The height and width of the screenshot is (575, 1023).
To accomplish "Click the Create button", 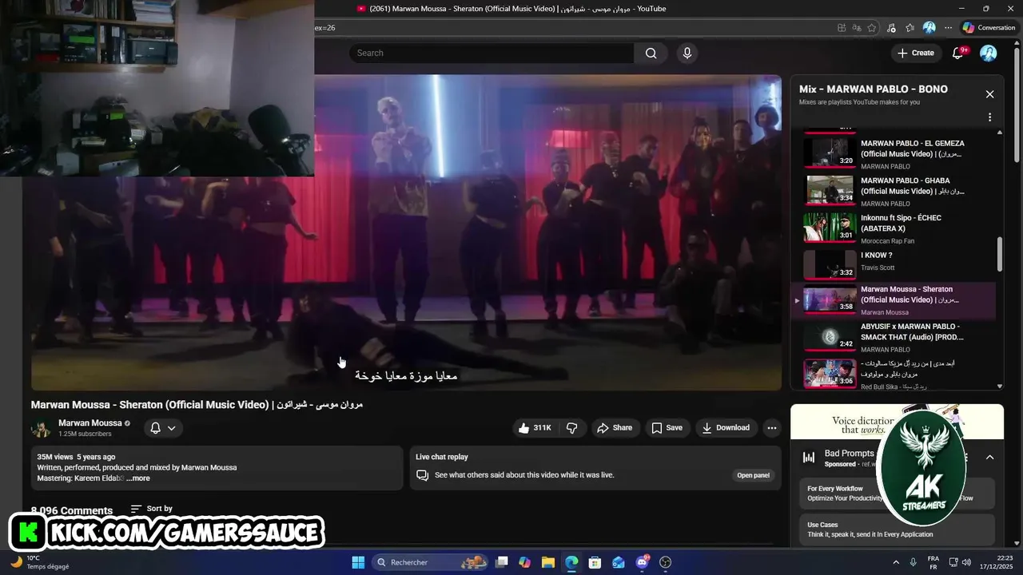I will [915, 53].
